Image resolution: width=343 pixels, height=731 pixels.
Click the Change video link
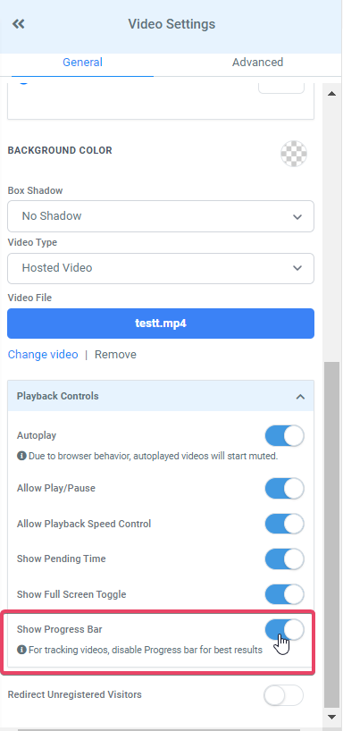click(43, 354)
